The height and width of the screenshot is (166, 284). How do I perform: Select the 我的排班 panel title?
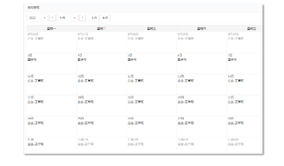click(x=34, y=8)
